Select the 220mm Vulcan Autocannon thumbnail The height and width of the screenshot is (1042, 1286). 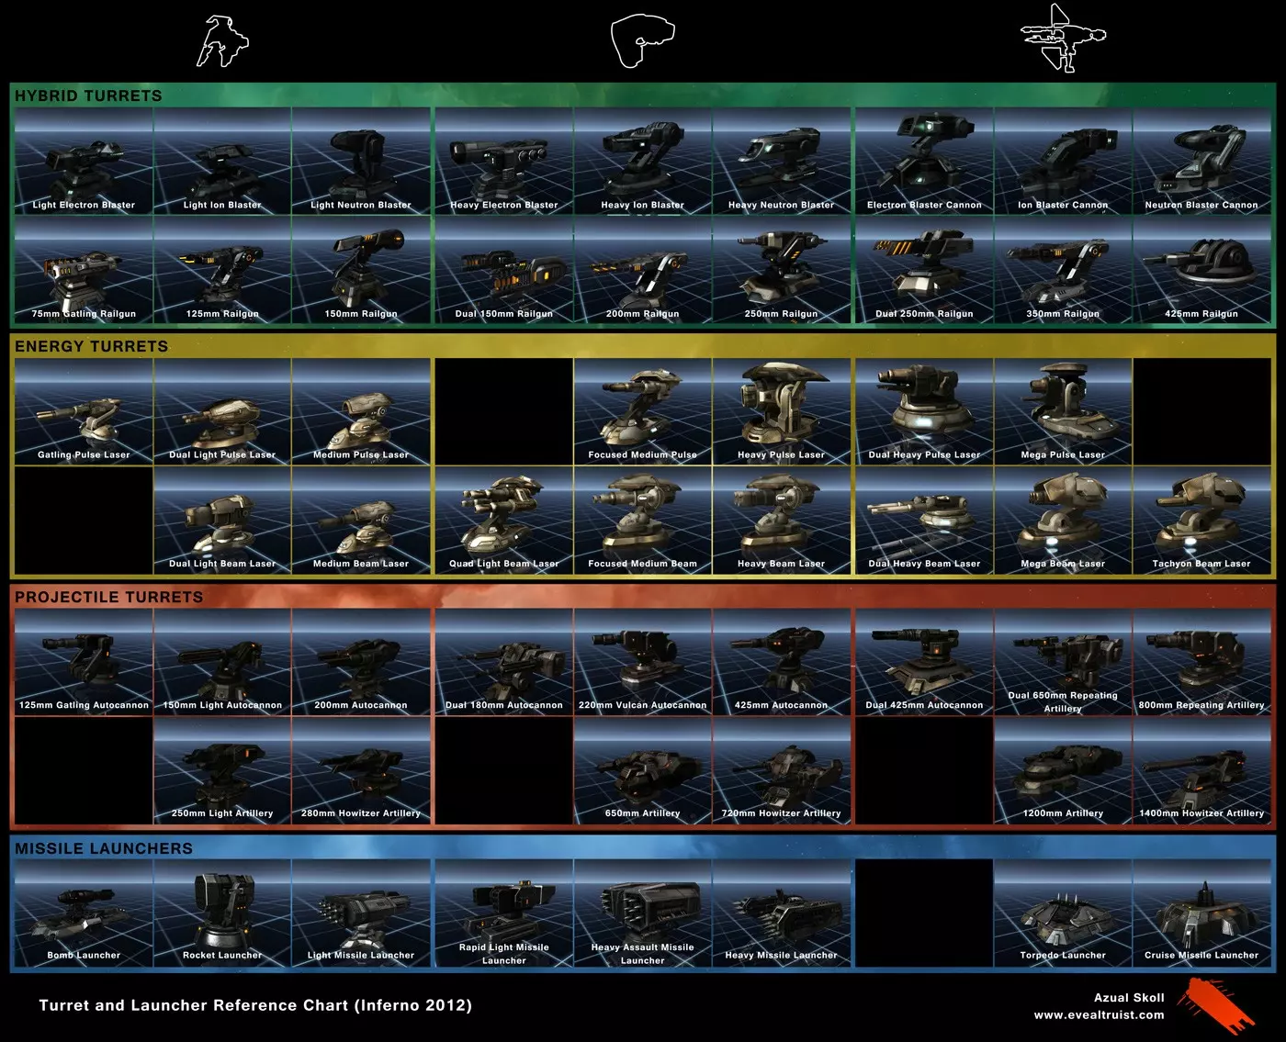pos(643,662)
